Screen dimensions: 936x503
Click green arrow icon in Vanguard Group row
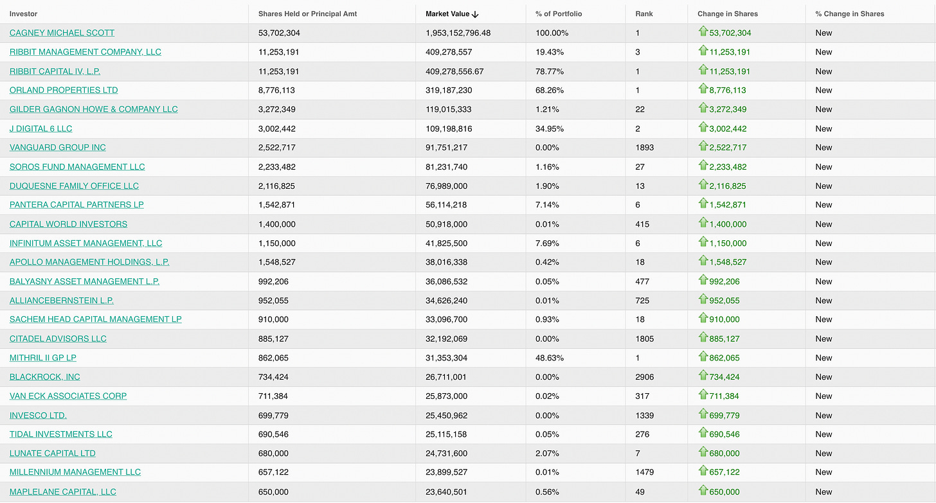pos(703,146)
